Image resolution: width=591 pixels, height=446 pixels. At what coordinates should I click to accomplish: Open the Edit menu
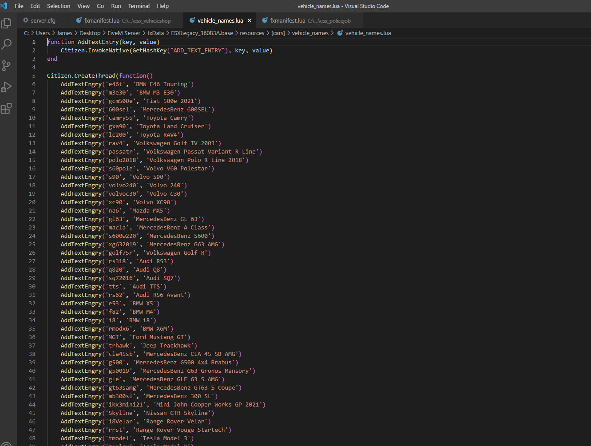click(x=35, y=6)
